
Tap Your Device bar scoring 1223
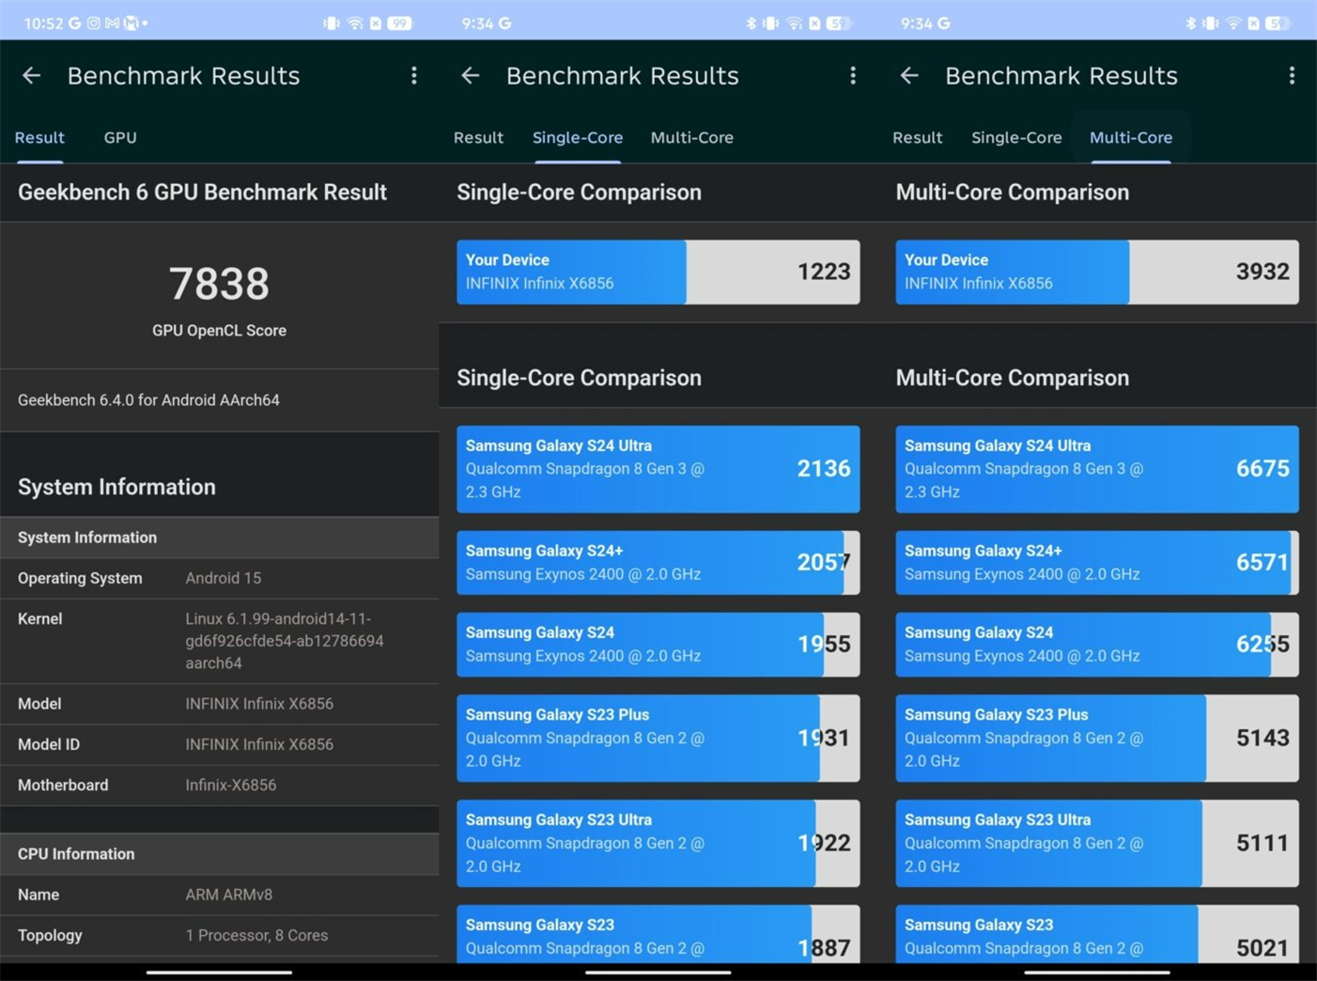point(658,272)
